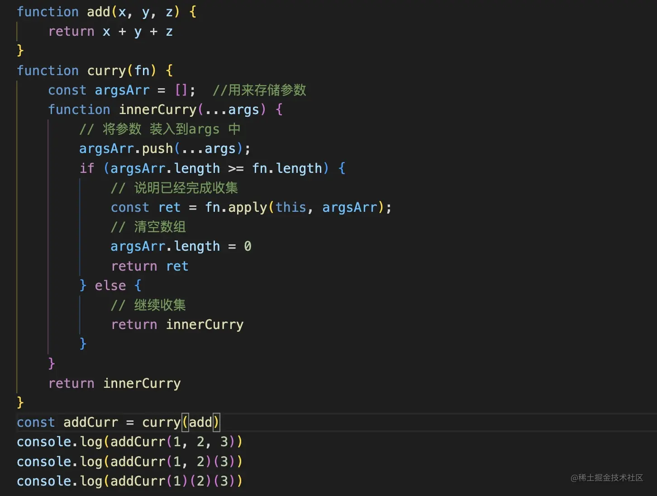
Task: Click the "fn" parameter of function curry
Action: tap(142, 71)
